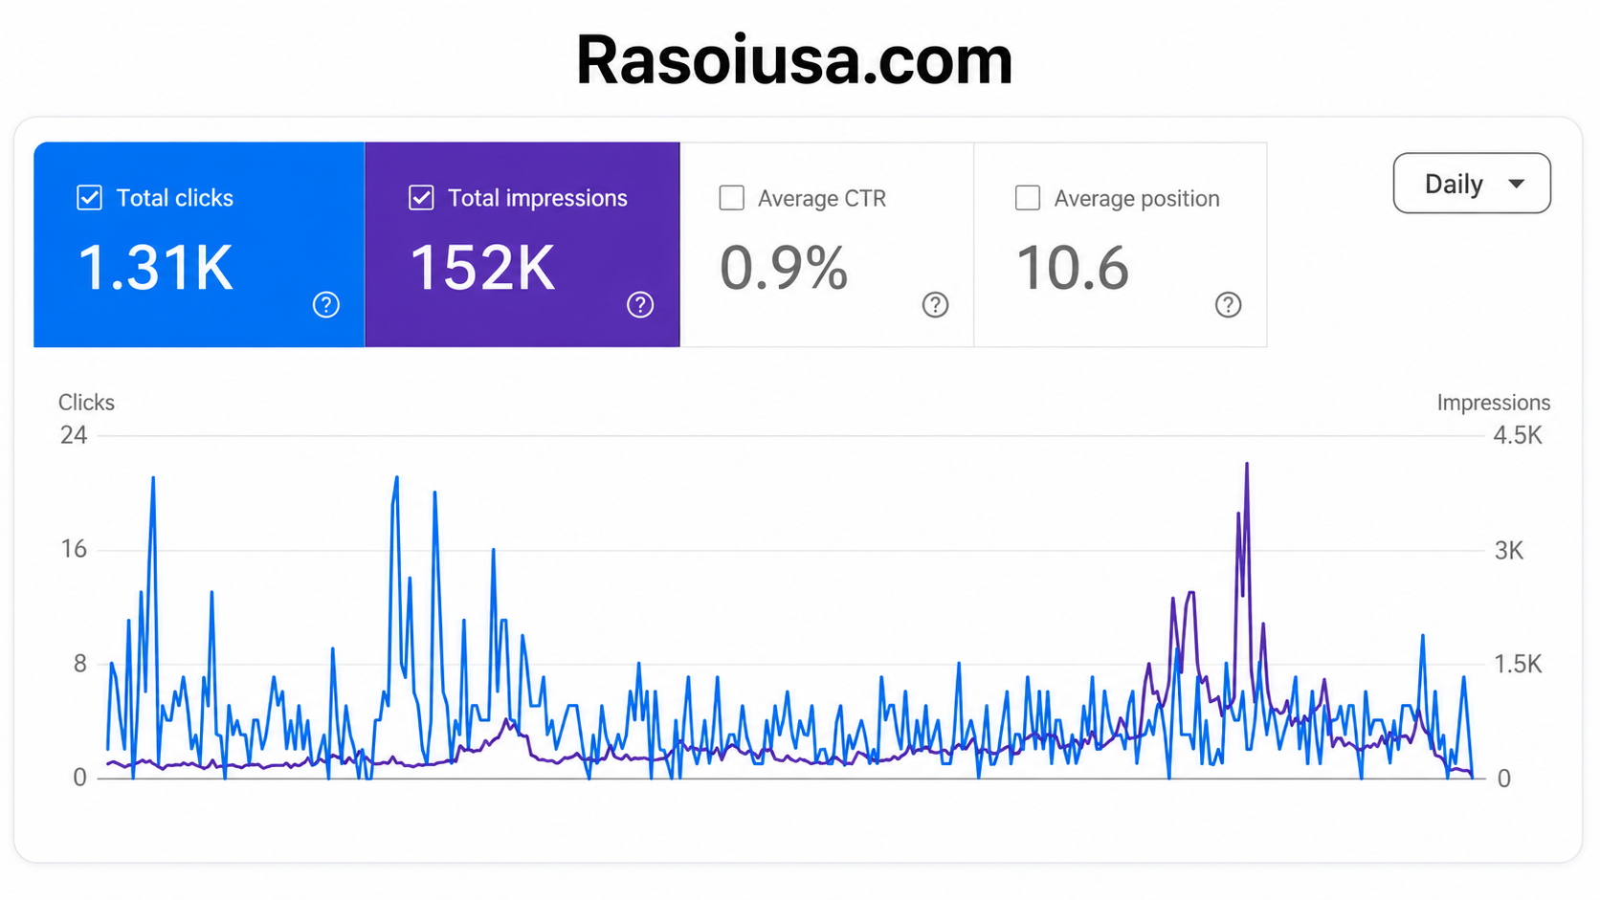The image size is (1600, 900).
Task: Click the 4.5K impressions axis value
Action: [1518, 435]
